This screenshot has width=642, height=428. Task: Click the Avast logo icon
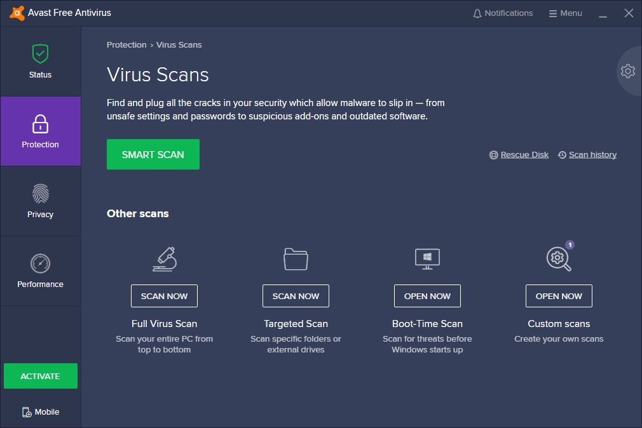pos(17,13)
